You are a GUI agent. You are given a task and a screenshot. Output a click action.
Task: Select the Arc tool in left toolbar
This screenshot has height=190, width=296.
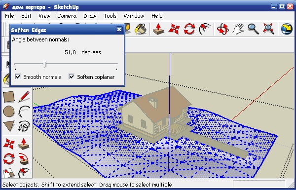click(x=24, y=111)
